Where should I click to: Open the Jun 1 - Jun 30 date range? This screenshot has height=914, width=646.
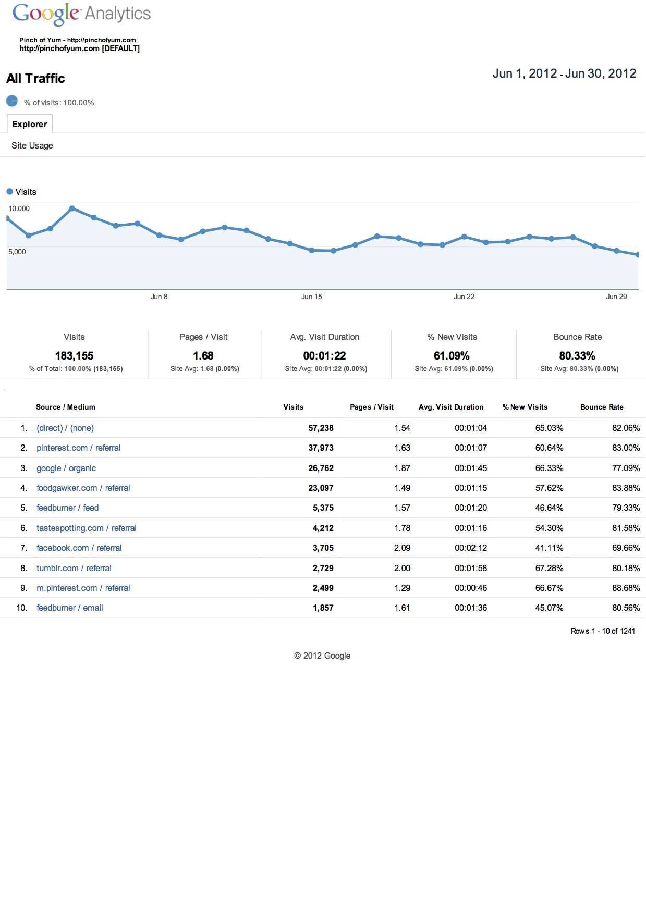564,73
